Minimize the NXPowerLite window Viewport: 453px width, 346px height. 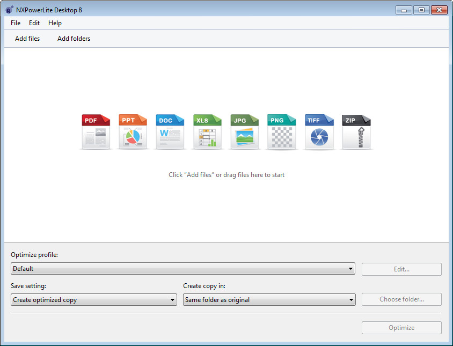click(x=404, y=10)
